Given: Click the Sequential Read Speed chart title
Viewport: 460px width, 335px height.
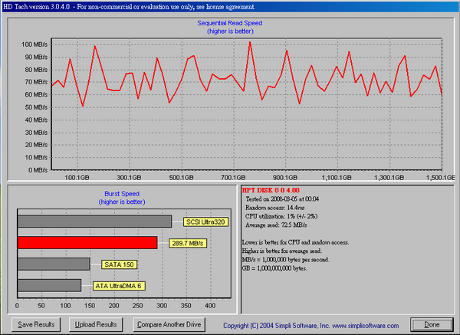Looking at the screenshot, I should point(230,25).
